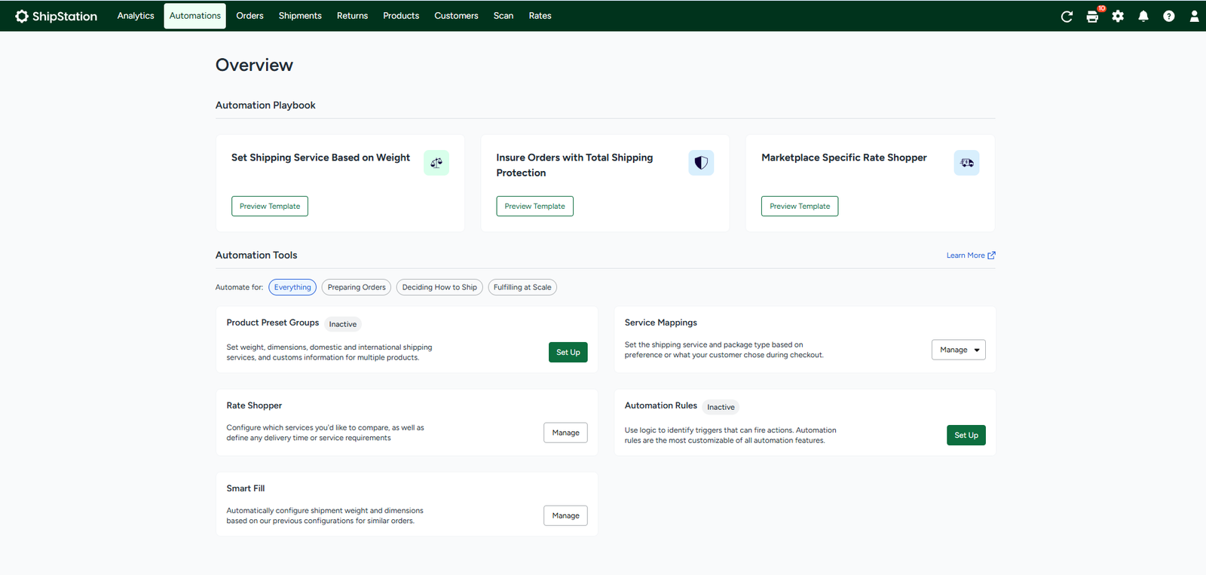Preview the Marketplace Specific Rate Shopper template
The height and width of the screenshot is (575, 1206).
(800, 206)
